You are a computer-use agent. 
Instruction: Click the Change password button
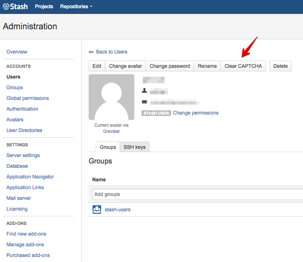[x=170, y=66]
